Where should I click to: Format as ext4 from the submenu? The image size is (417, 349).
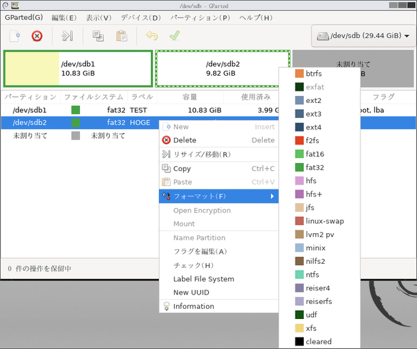[x=319, y=127]
